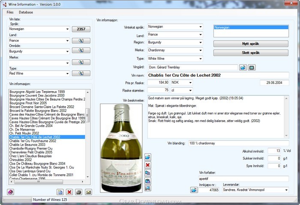
Task: Select Chablis 1er Cru Fourchaume 2002
Action: (47, 141)
